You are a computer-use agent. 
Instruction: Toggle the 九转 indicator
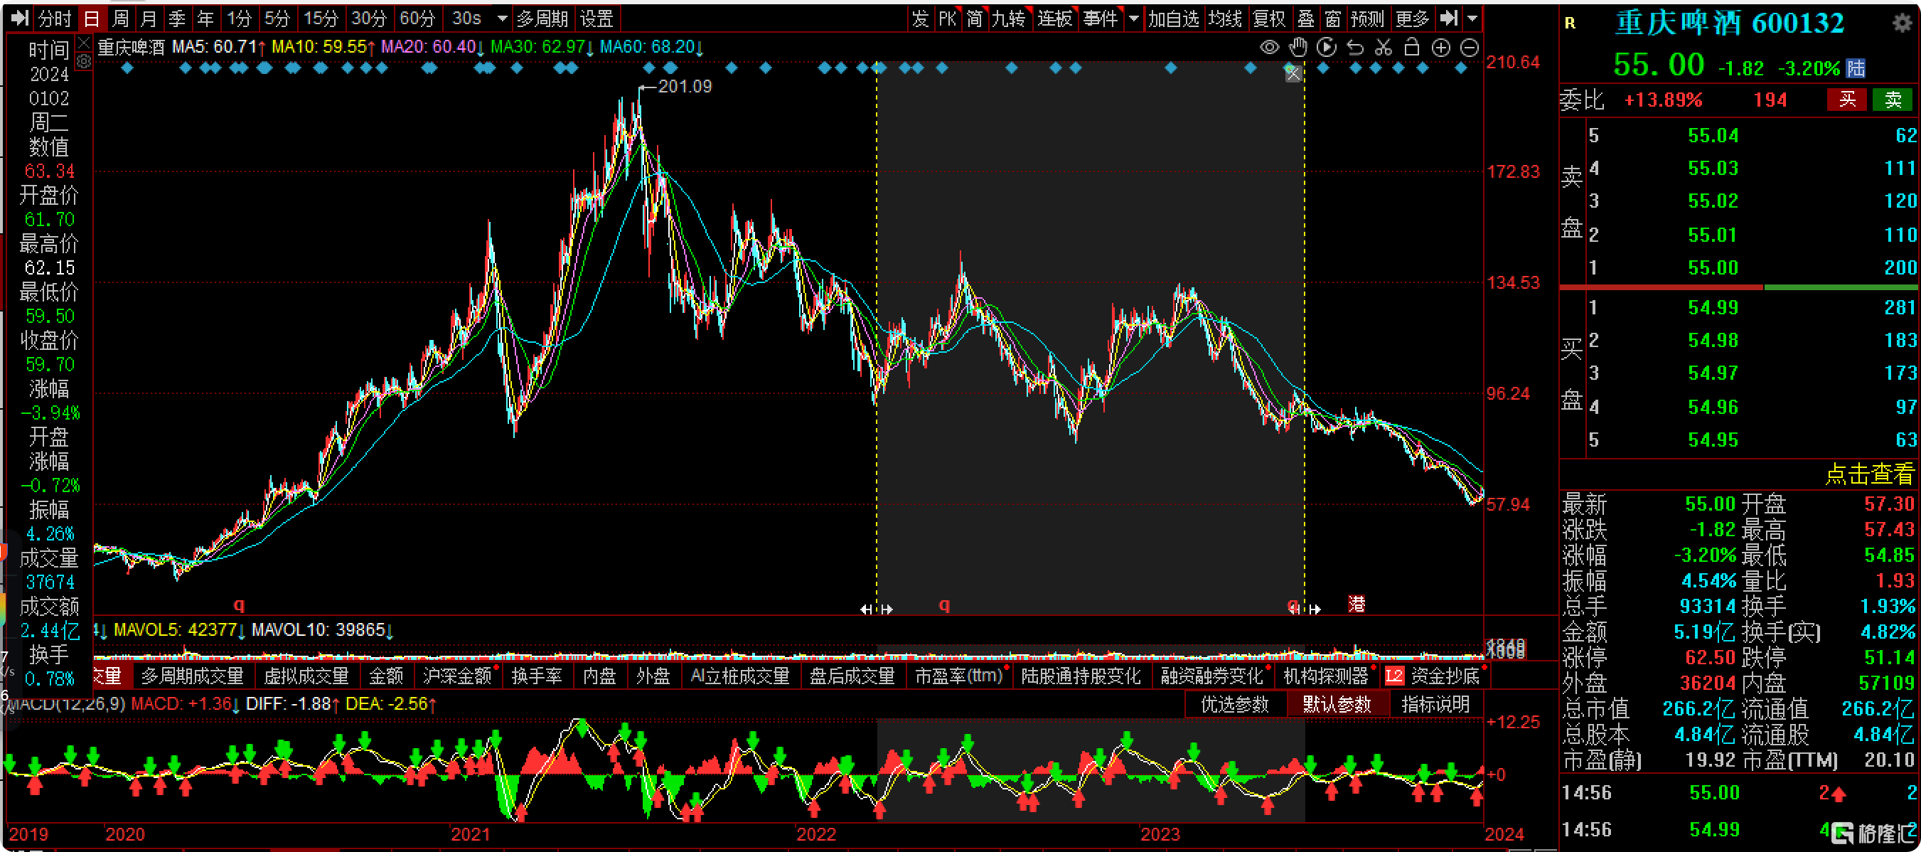pos(1008,18)
